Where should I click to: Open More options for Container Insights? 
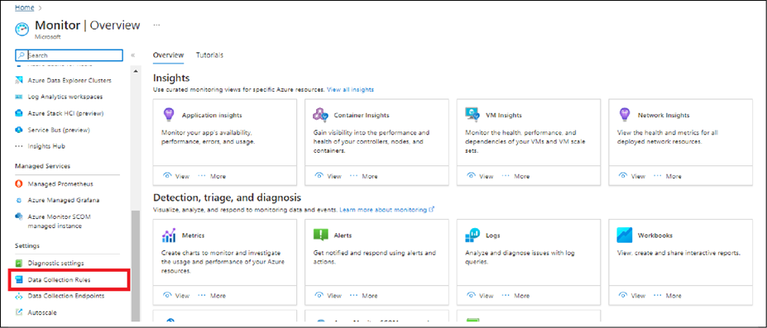363,176
